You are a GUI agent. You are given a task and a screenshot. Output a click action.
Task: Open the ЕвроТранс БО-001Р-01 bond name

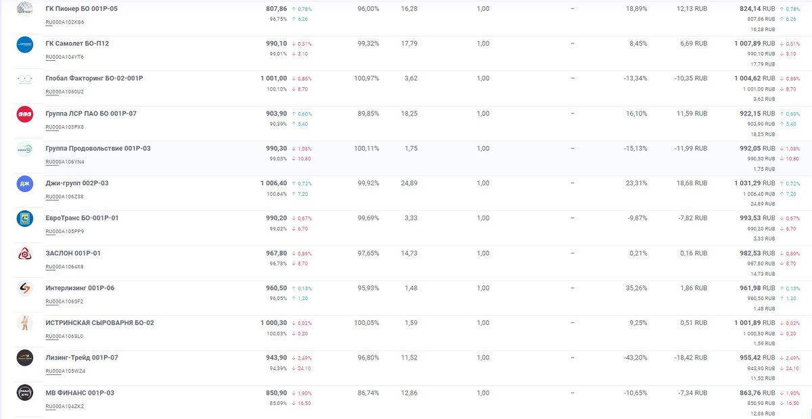(x=82, y=218)
